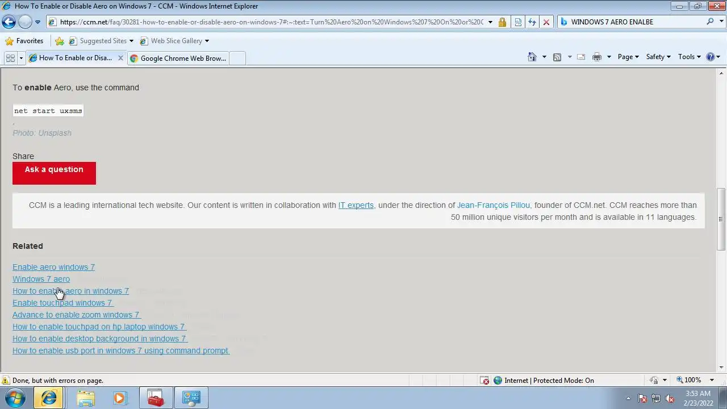Click the status bar privacy icon

tap(654, 381)
